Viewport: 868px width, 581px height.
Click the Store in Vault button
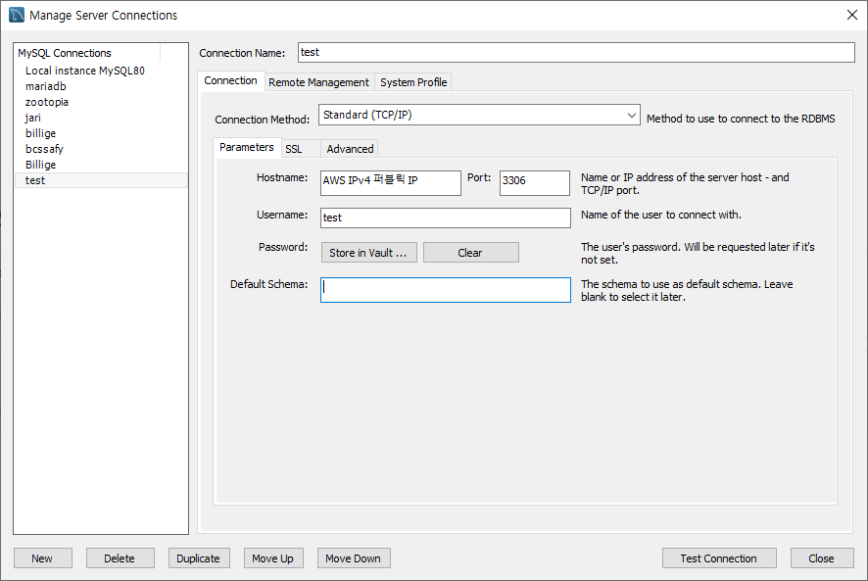coord(368,253)
